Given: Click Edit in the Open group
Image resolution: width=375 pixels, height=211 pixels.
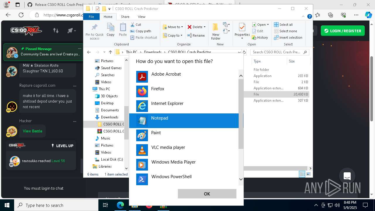Looking at the screenshot, I should click(257, 31).
